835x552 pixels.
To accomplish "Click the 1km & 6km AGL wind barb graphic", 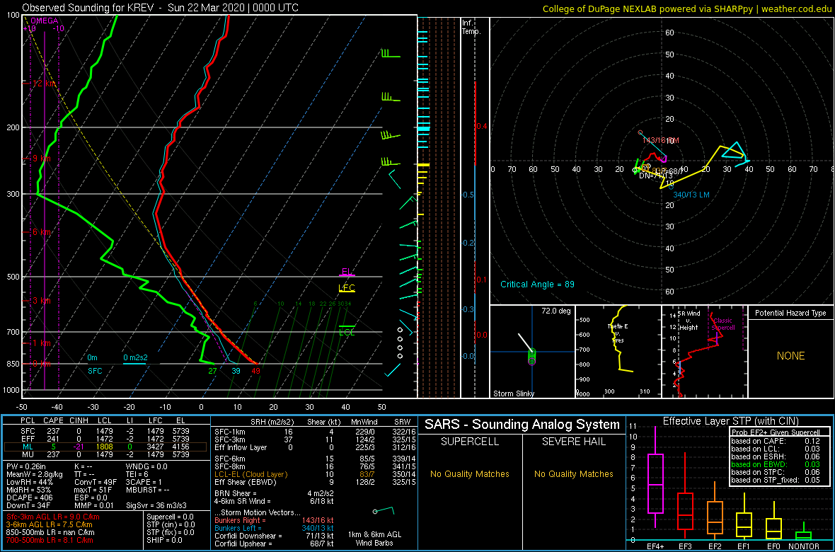I will coord(384,510).
